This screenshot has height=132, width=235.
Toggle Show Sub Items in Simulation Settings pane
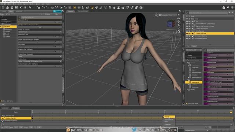point(1,101)
